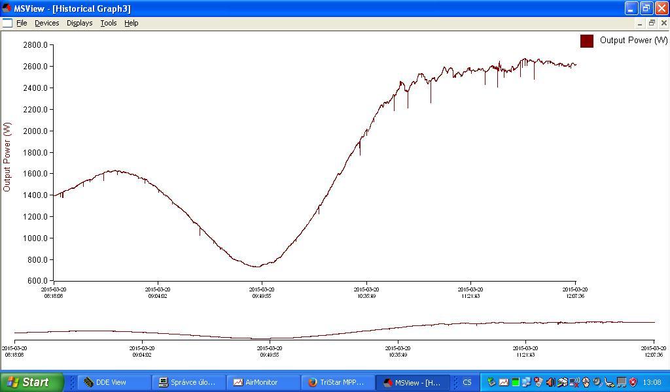
Task: Click the red shield security tray icon
Action: tap(633, 382)
